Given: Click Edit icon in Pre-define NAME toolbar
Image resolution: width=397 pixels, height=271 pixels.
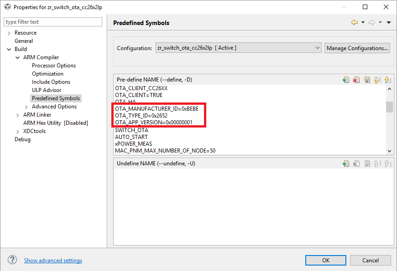Looking at the screenshot, I should [x=367, y=80].
